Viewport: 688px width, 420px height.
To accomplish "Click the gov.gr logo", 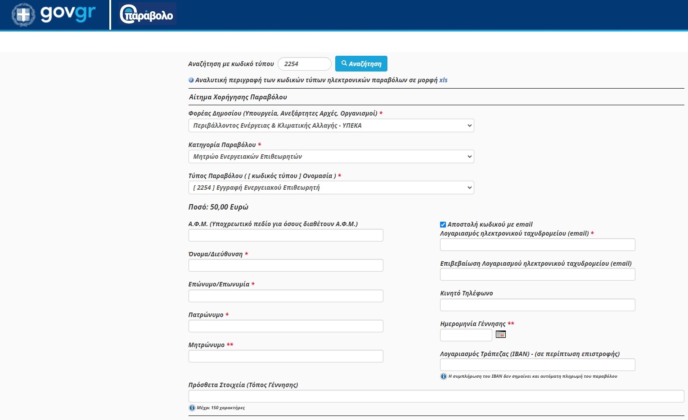I will (x=54, y=14).
